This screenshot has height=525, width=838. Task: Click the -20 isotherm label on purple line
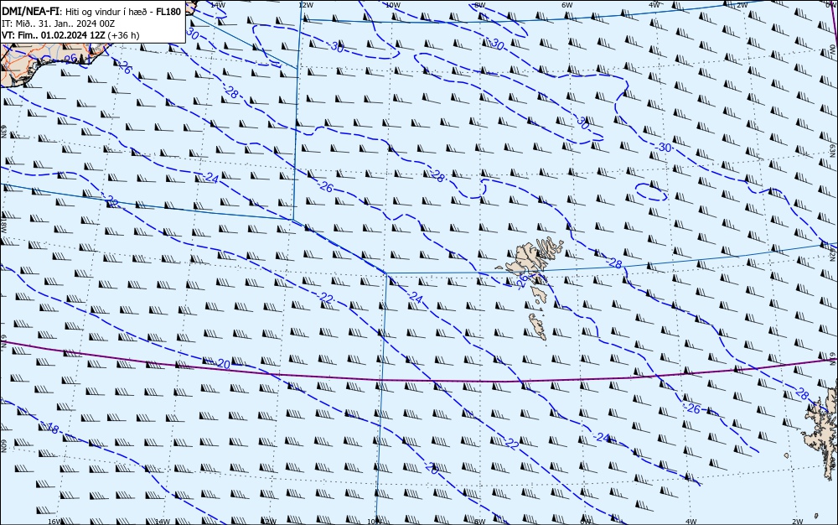point(224,364)
